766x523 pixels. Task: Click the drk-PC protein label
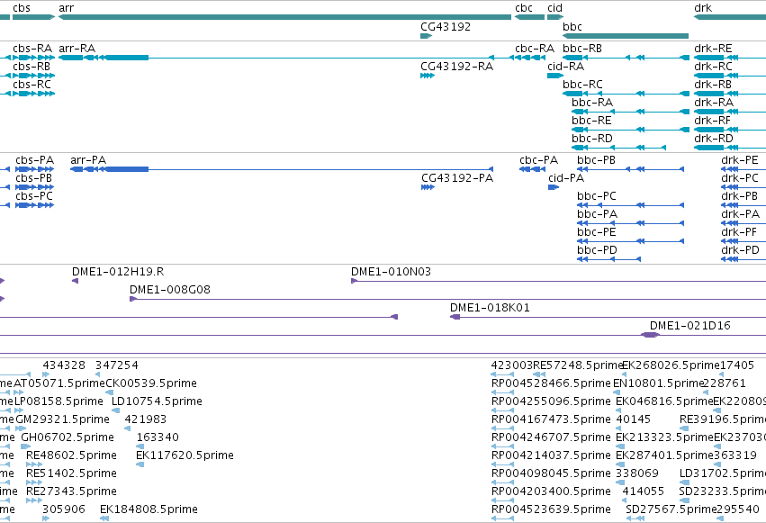pos(740,178)
